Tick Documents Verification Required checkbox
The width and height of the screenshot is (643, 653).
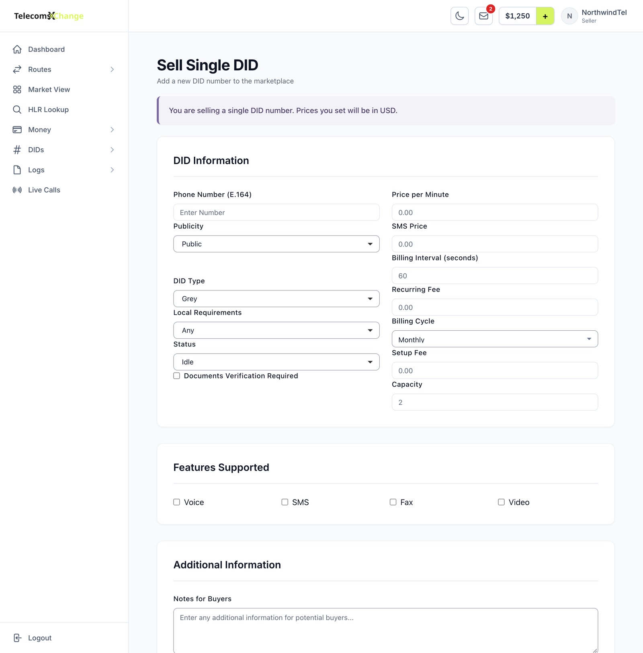(176, 376)
